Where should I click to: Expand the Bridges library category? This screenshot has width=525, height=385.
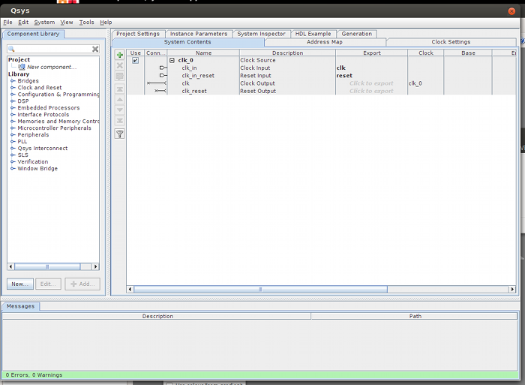pos(13,81)
